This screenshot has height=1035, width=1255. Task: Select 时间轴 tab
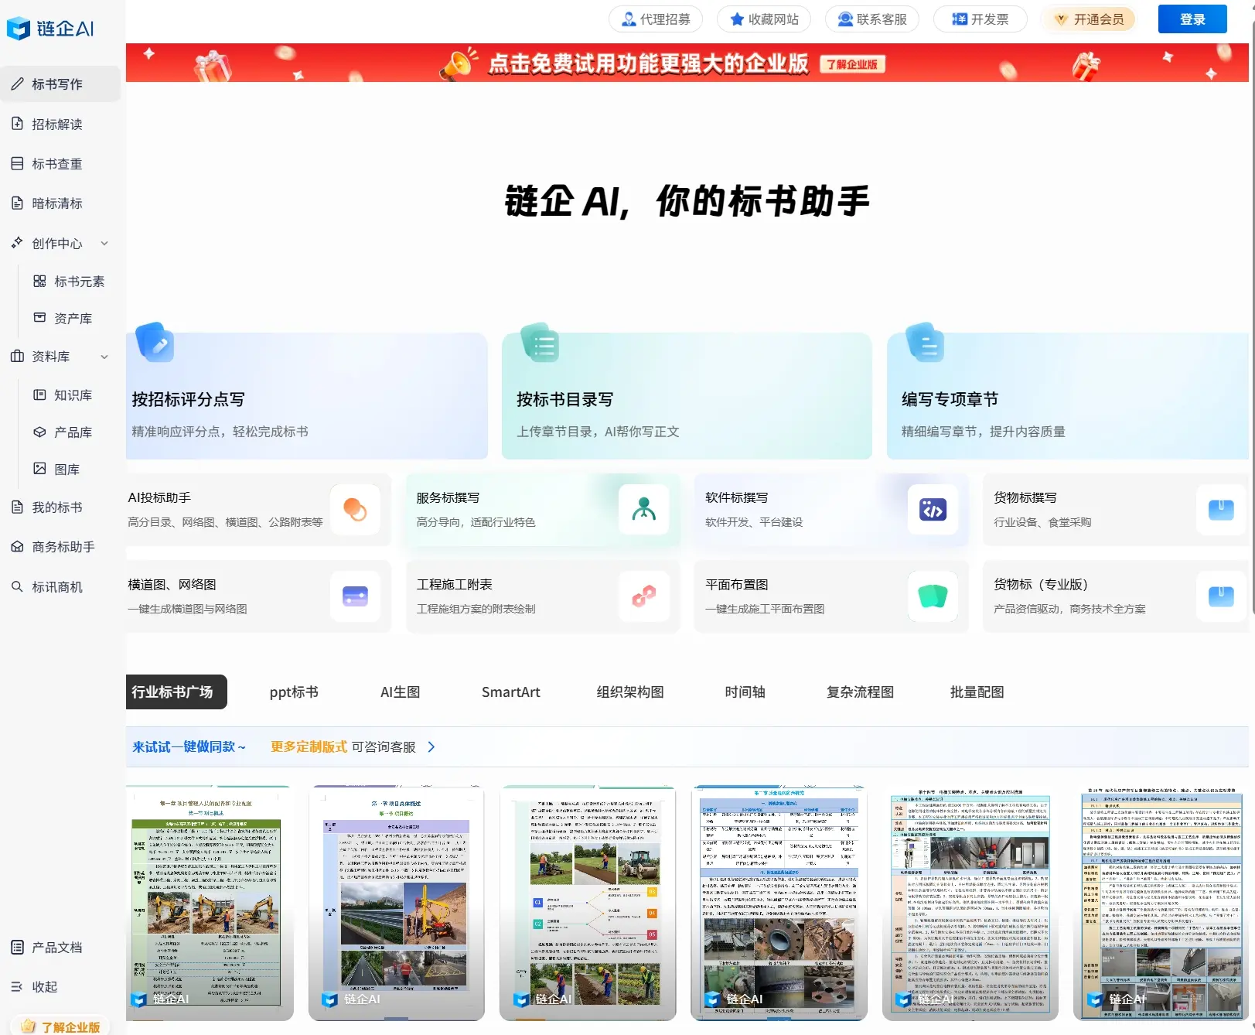[x=745, y=692]
